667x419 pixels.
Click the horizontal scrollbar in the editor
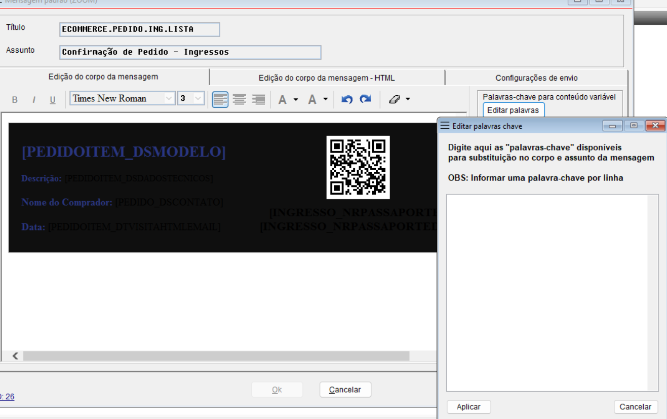(216, 356)
